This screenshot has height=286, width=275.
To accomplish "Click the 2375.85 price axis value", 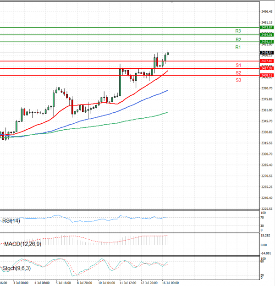I will point(267,99).
